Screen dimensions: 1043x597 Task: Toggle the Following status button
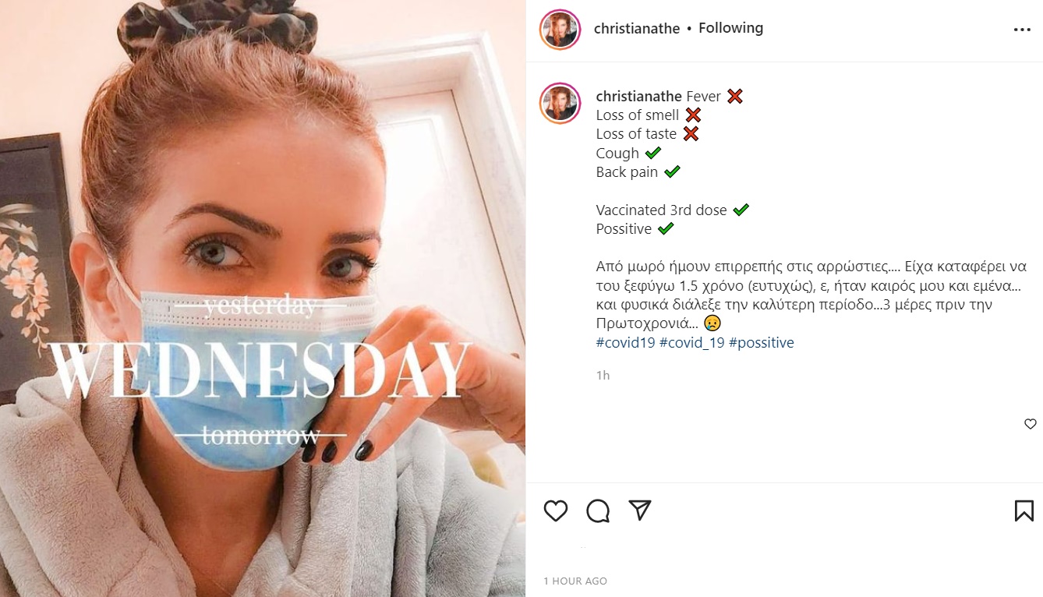click(x=730, y=28)
